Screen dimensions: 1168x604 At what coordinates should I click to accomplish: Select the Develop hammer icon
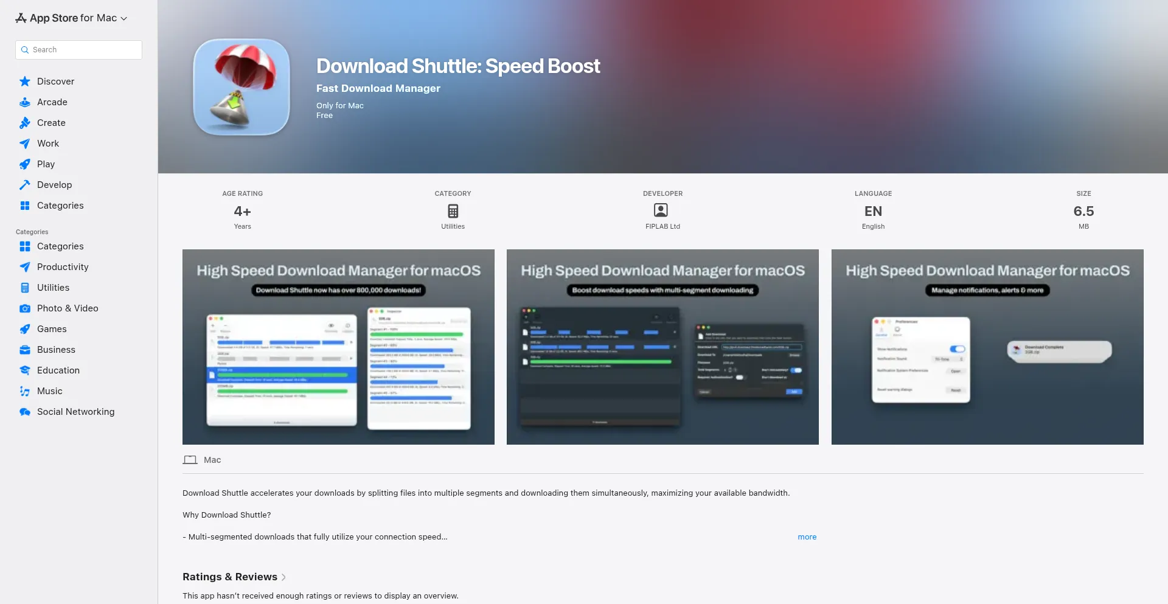25,185
